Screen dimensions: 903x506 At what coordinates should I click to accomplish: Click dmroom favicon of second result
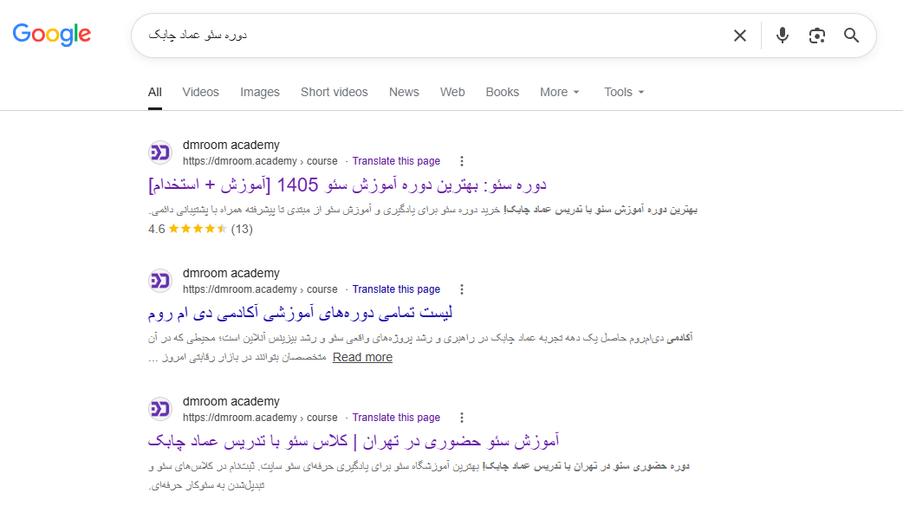(x=160, y=281)
